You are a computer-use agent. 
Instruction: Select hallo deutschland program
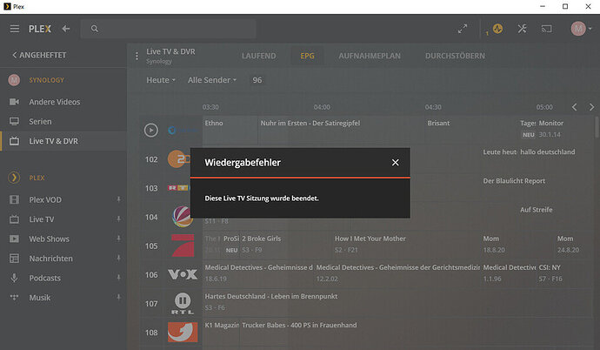click(x=547, y=152)
